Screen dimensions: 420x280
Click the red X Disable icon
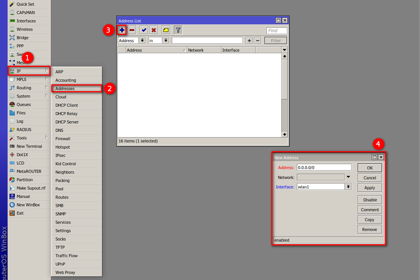tap(154, 30)
